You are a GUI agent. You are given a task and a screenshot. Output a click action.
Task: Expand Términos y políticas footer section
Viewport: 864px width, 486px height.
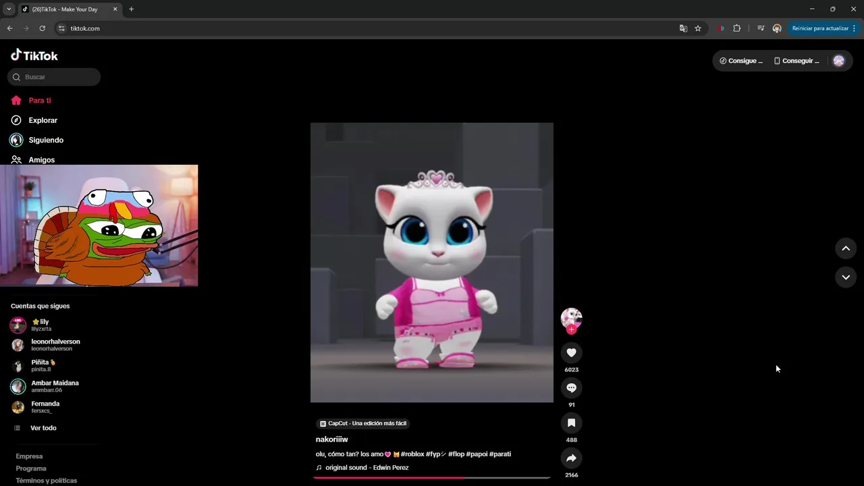(x=47, y=481)
